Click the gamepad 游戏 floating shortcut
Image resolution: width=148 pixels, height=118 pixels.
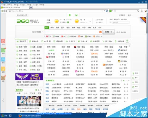click(135, 87)
